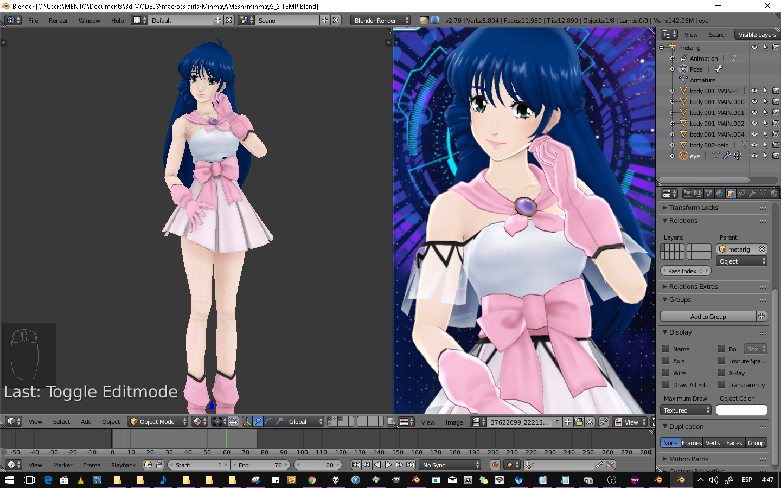Image resolution: width=781 pixels, height=488 pixels.
Task: Open the Scene properties tab icon
Action: (709, 194)
